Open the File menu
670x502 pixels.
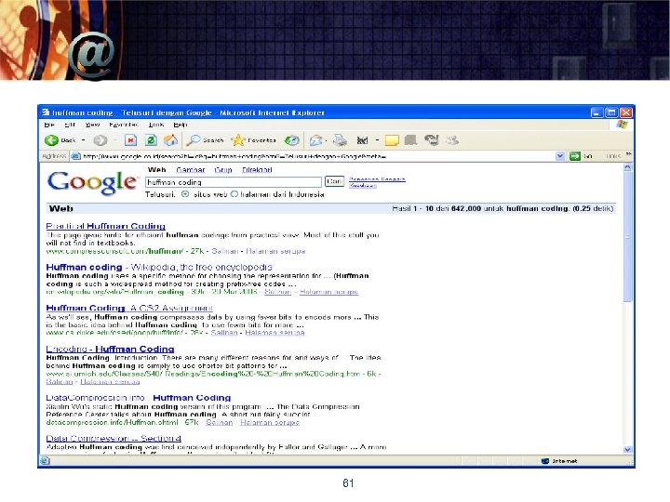(x=49, y=125)
